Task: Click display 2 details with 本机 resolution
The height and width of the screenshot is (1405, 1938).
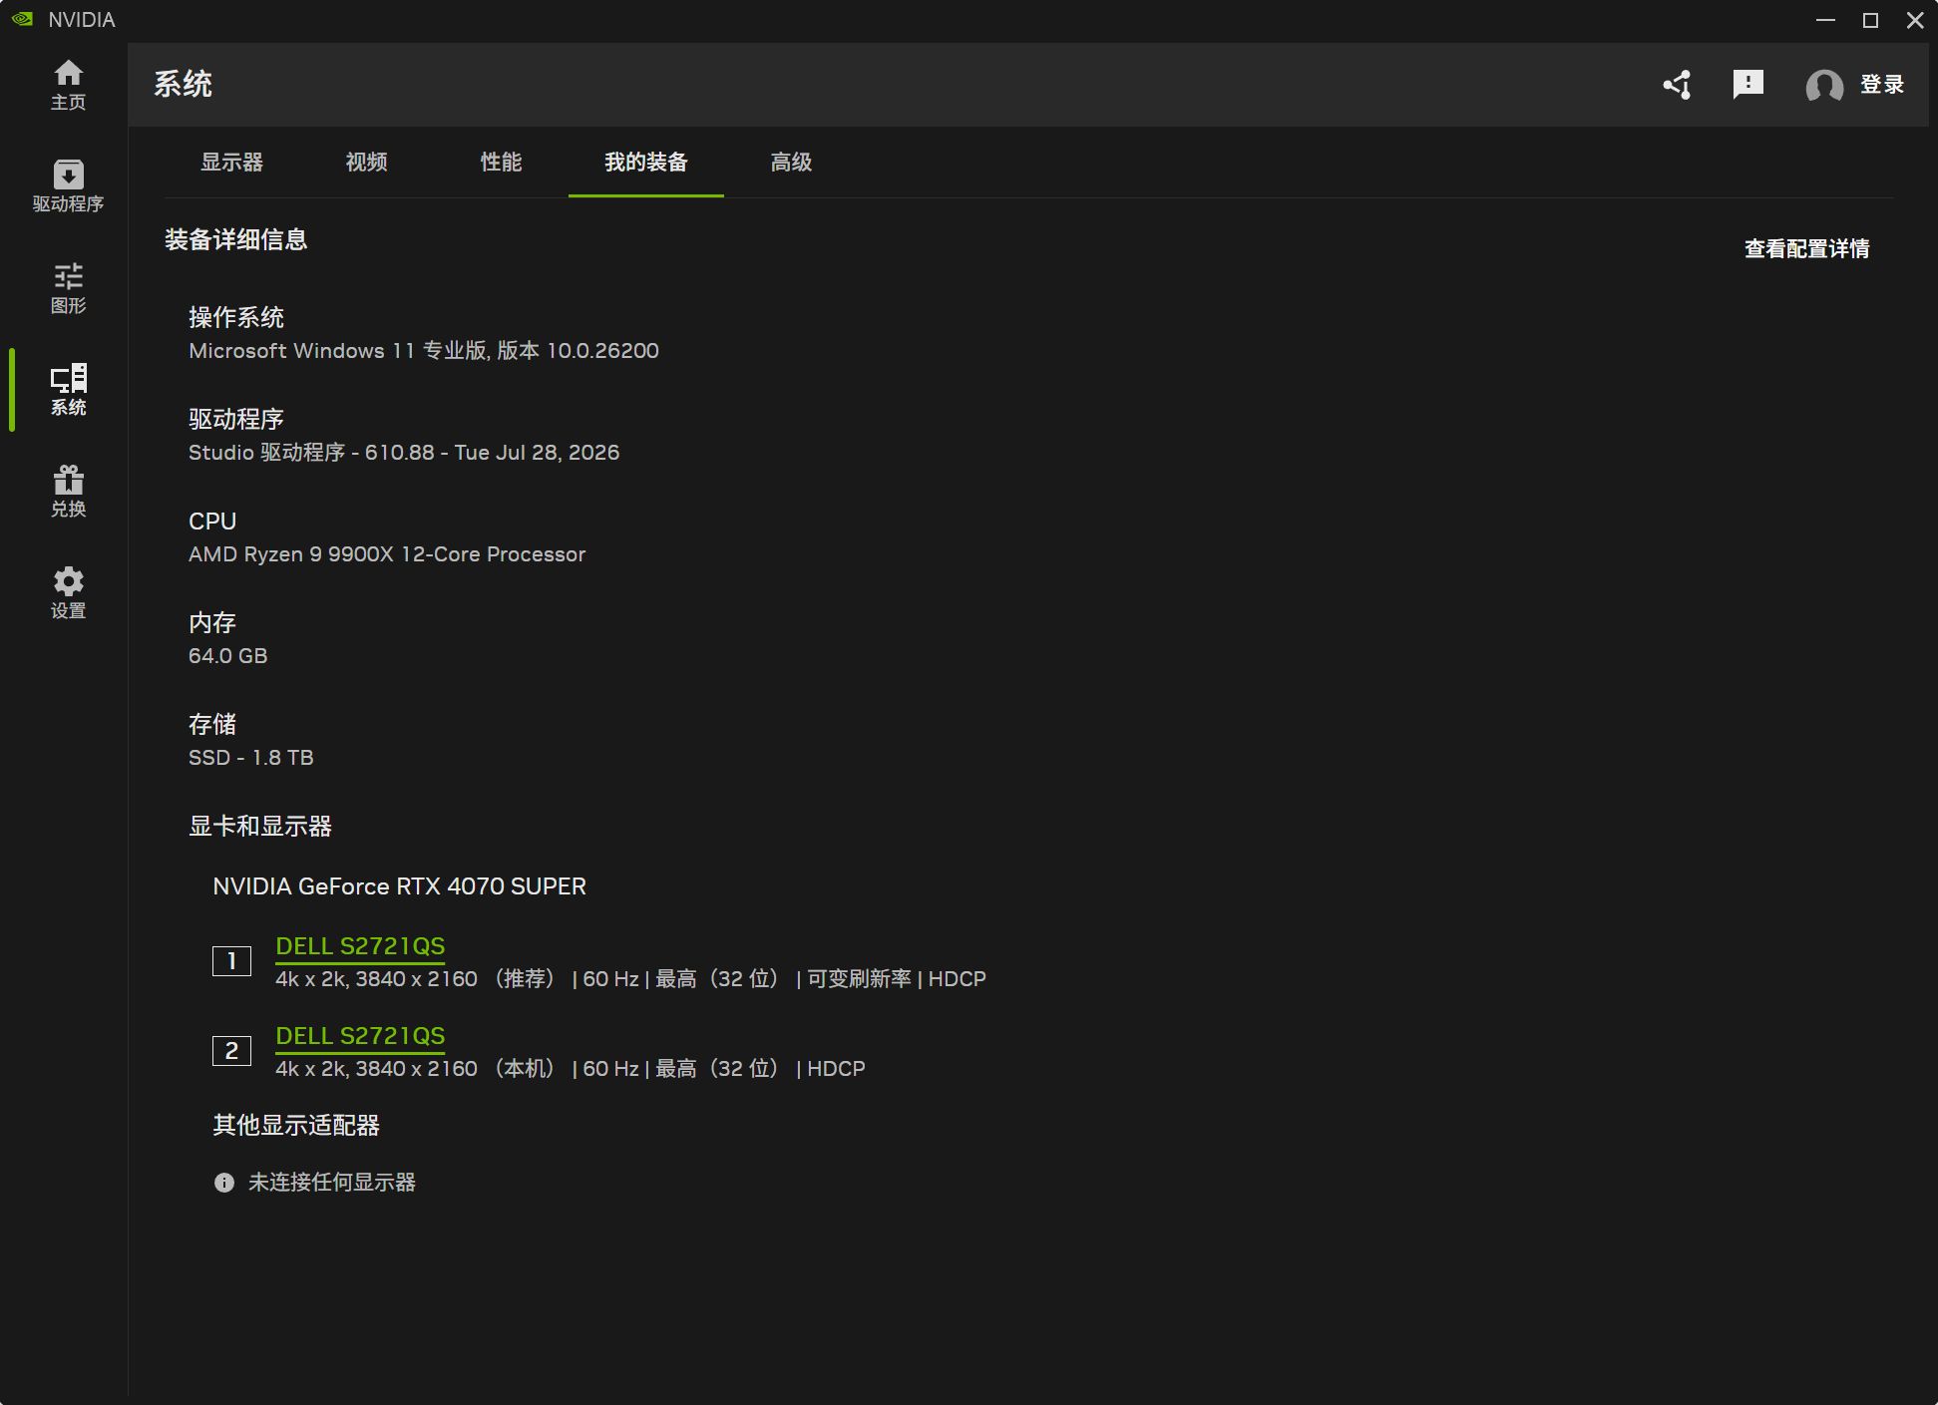Action: pos(571,1069)
